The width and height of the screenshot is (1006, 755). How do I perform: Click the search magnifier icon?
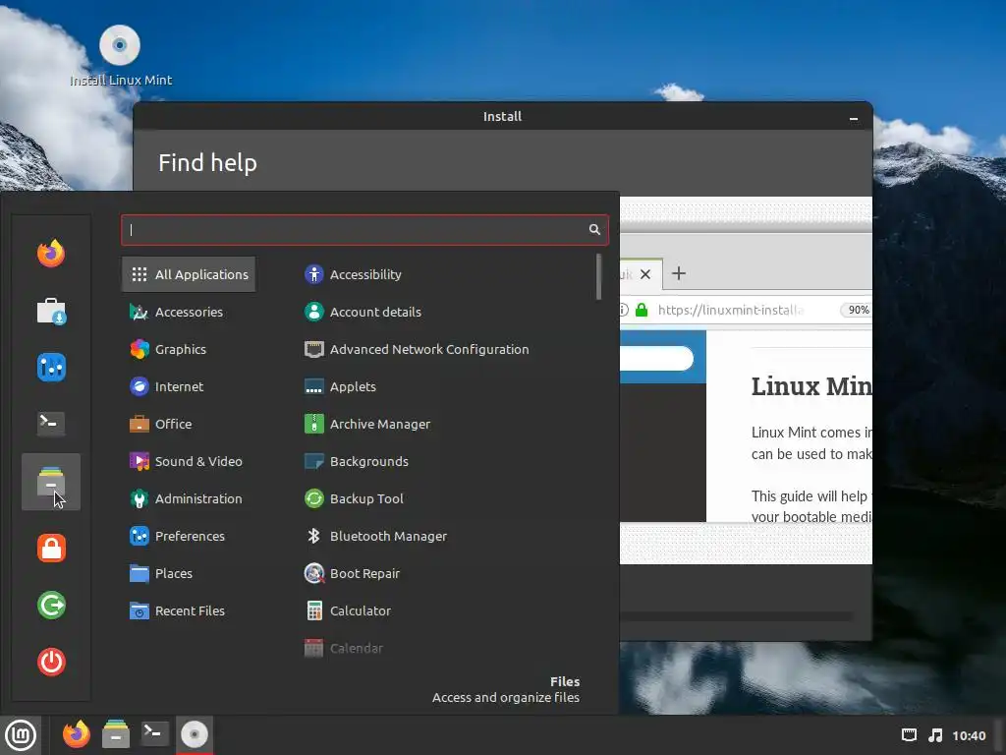coord(594,230)
